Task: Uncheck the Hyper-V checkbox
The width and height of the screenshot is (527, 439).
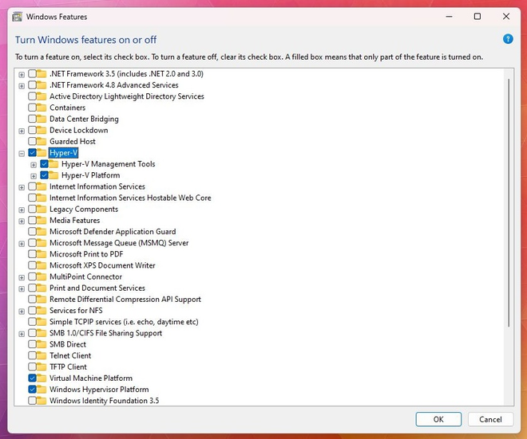Action: coord(32,153)
